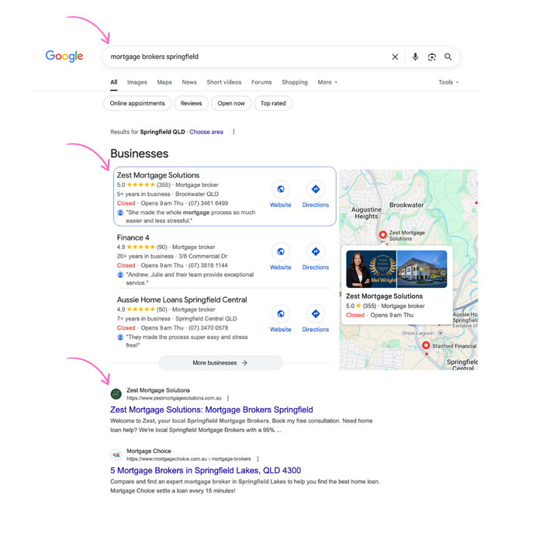Viewport: 543px width, 543px height.
Task: Click Zest Mortgage Solutions map pin
Action: [382, 235]
